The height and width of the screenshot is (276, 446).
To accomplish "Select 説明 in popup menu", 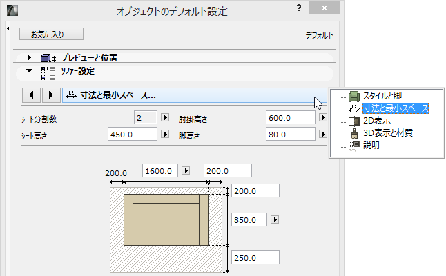I will click(371, 146).
